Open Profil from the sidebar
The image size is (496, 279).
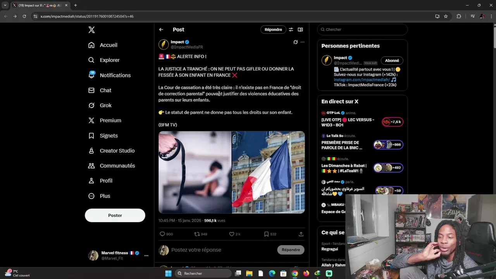click(x=100, y=181)
